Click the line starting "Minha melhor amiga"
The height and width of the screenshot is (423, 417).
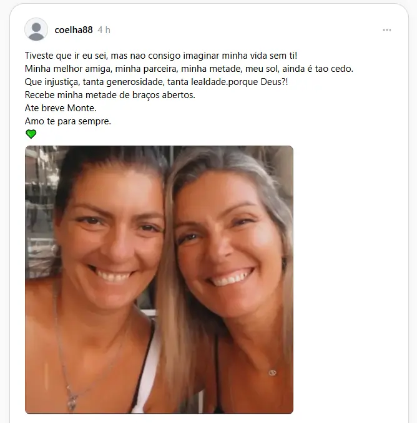[189, 69]
